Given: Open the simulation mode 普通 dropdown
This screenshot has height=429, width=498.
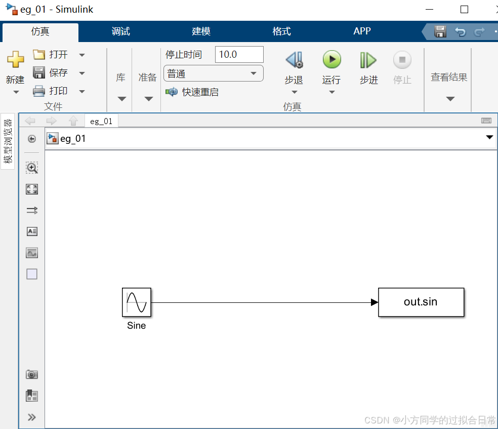Looking at the screenshot, I should pos(253,73).
